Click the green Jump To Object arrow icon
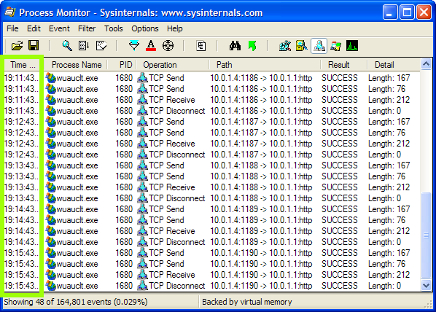Viewport: 436px width, 312px height. (x=252, y=46)
